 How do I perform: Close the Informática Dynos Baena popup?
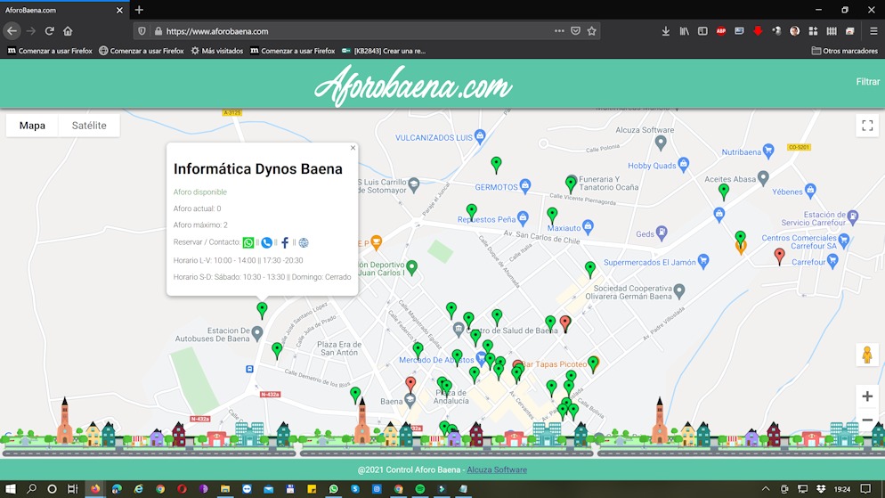[x=353, y=148]
